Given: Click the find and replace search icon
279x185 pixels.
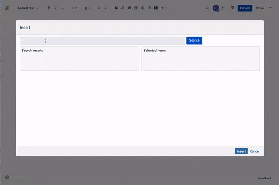Looking at the screenshot, I should (207, 8).
